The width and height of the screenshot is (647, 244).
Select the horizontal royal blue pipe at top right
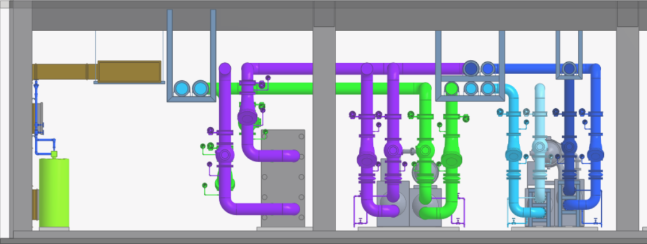[x=527, y=69]
